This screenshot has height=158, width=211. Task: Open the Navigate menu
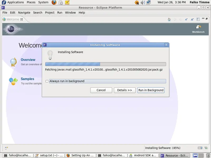[x=24, y=13]
